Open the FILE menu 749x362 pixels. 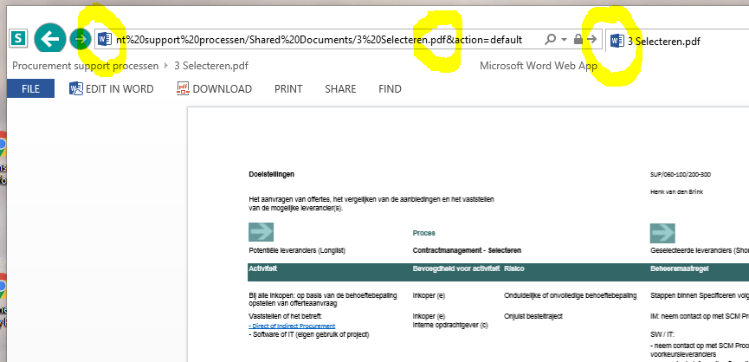click(x=30, y=88)
